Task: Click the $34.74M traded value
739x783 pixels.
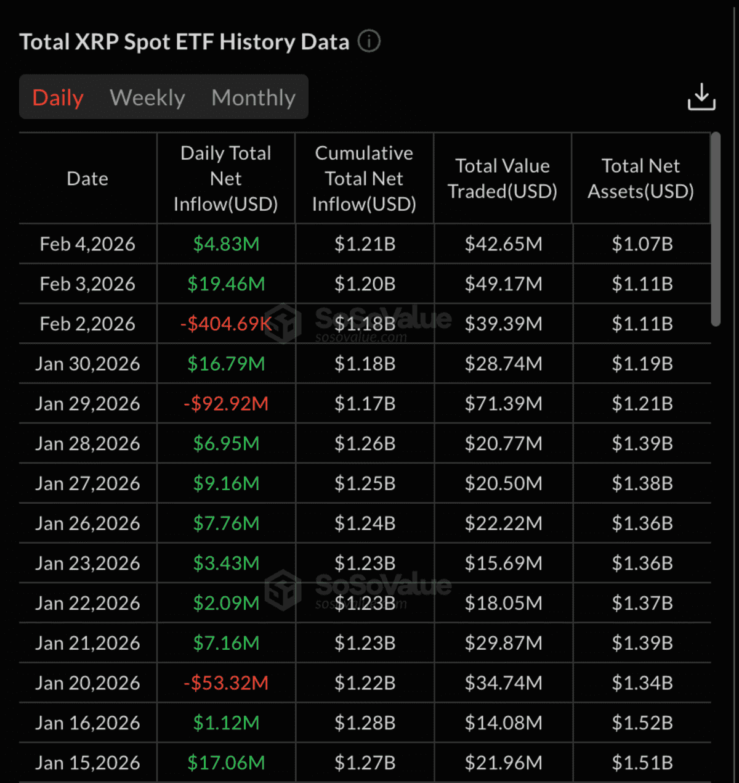Action: click(x=503, y=683)
